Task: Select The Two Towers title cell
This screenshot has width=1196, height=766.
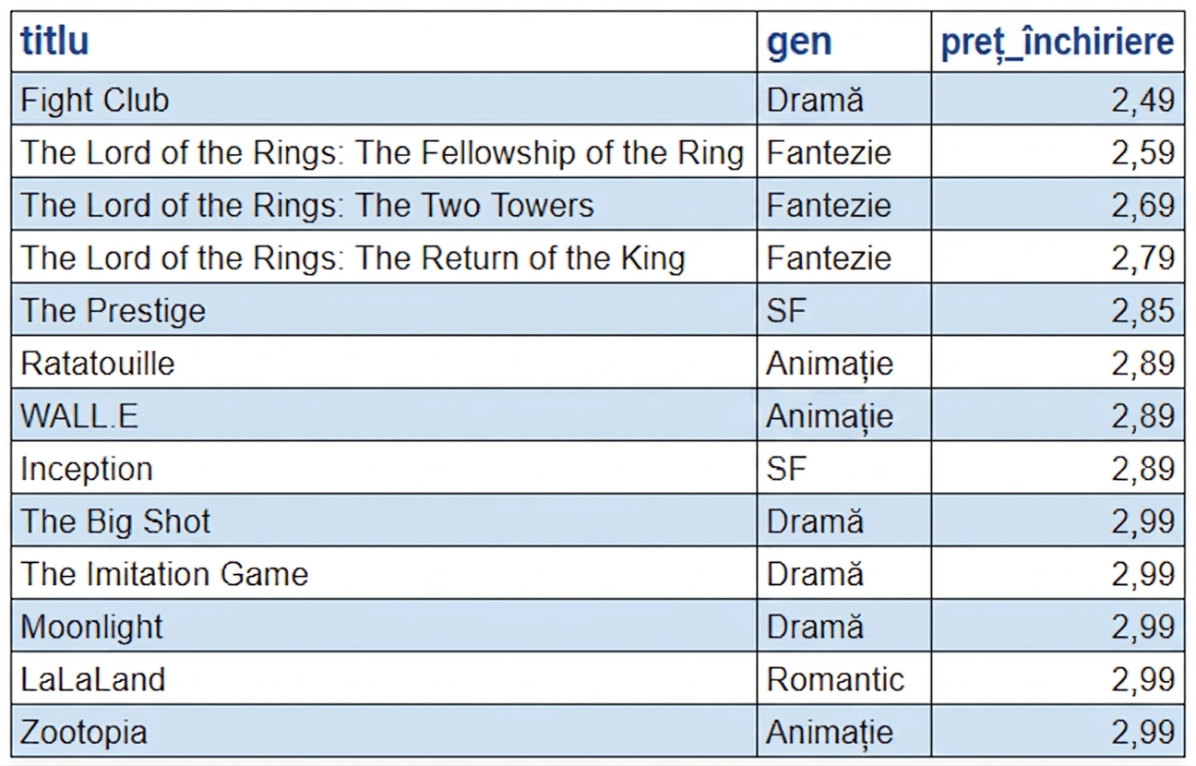Action: [384, 204]
